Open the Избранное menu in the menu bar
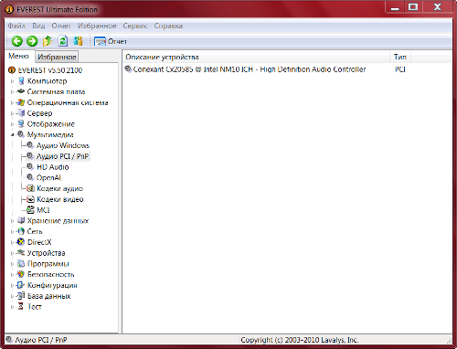This screenshot has width=457, height=349. coord(97,26)
